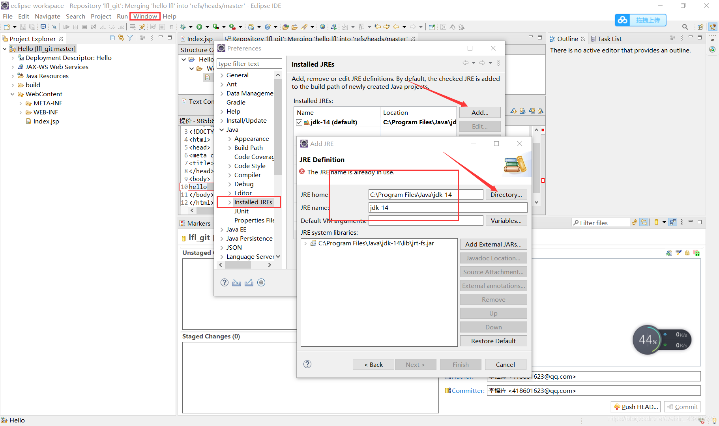Viewport: 719px width, 426px height.
Task: Click the Amend commit icon
Action: click(x=669, y=253)
